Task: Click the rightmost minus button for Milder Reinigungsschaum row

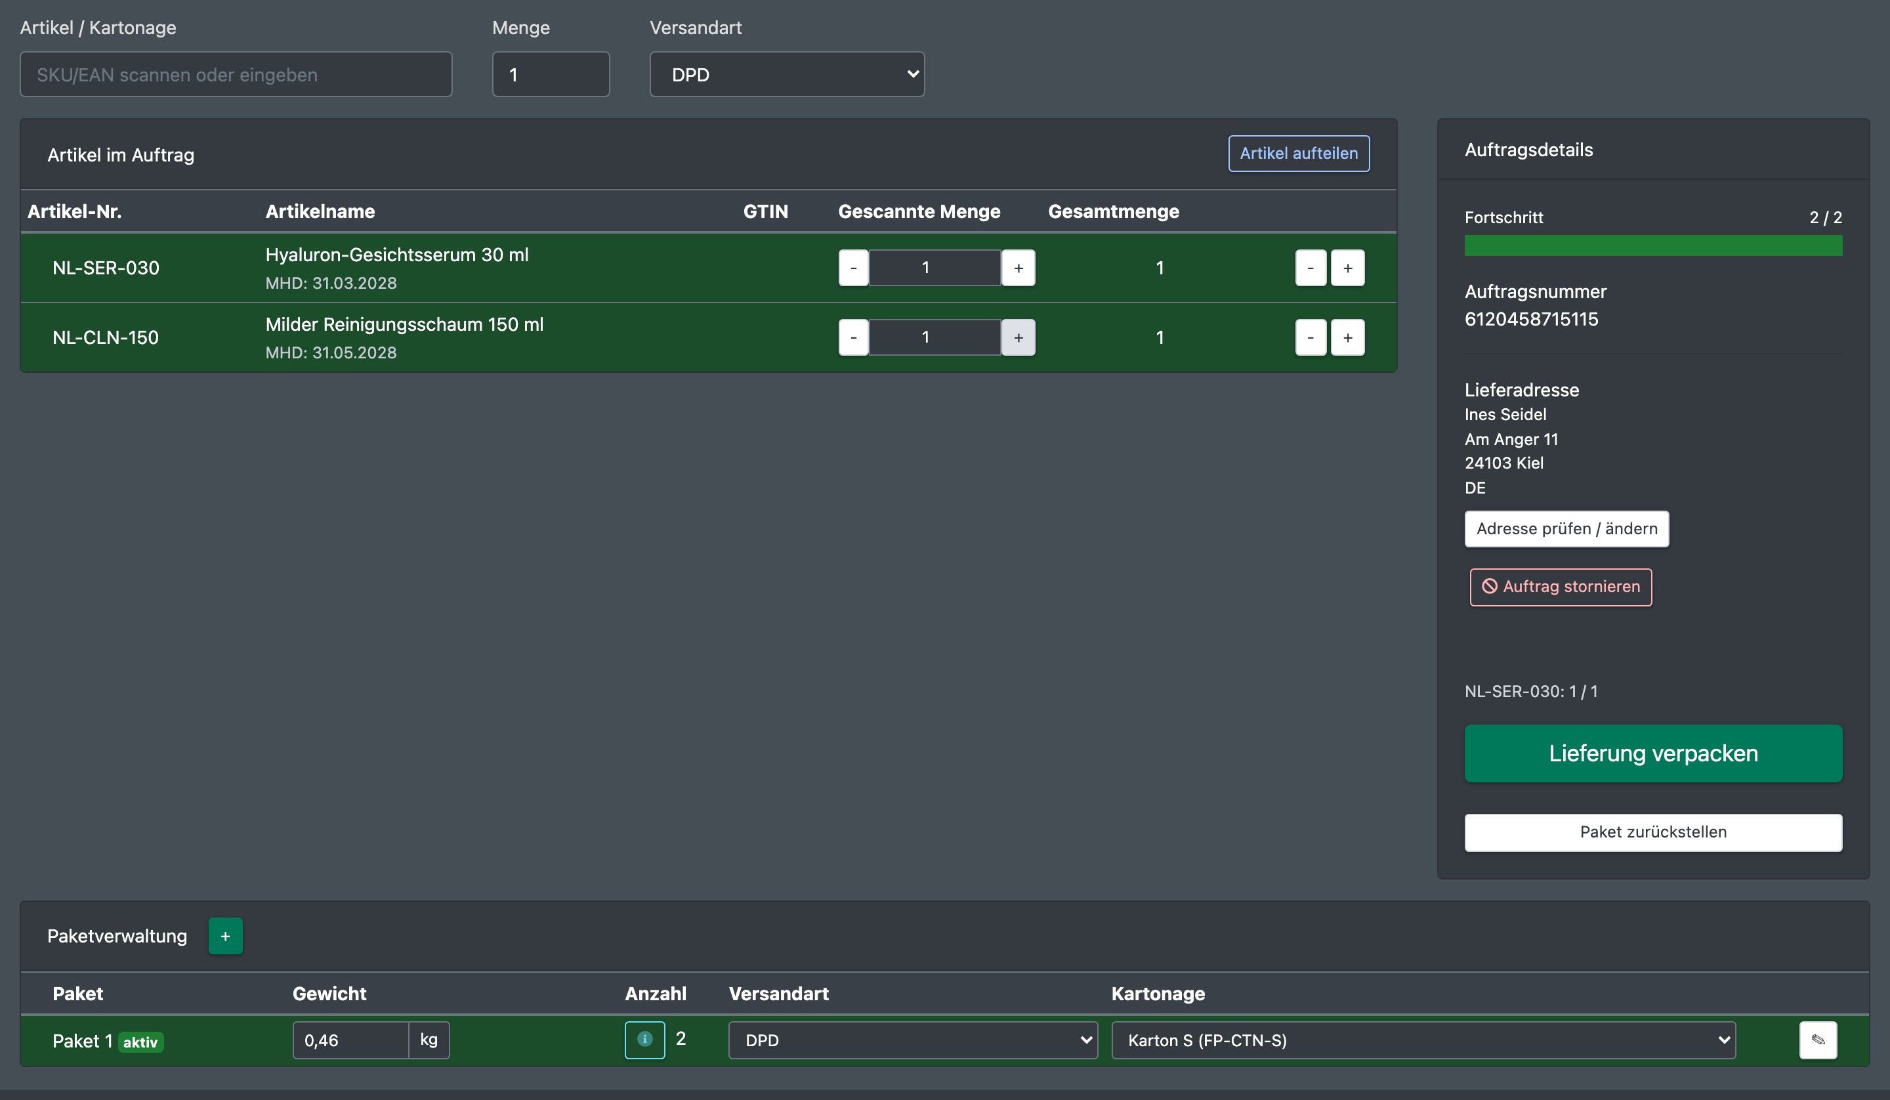Action: tap(1311, 337)
